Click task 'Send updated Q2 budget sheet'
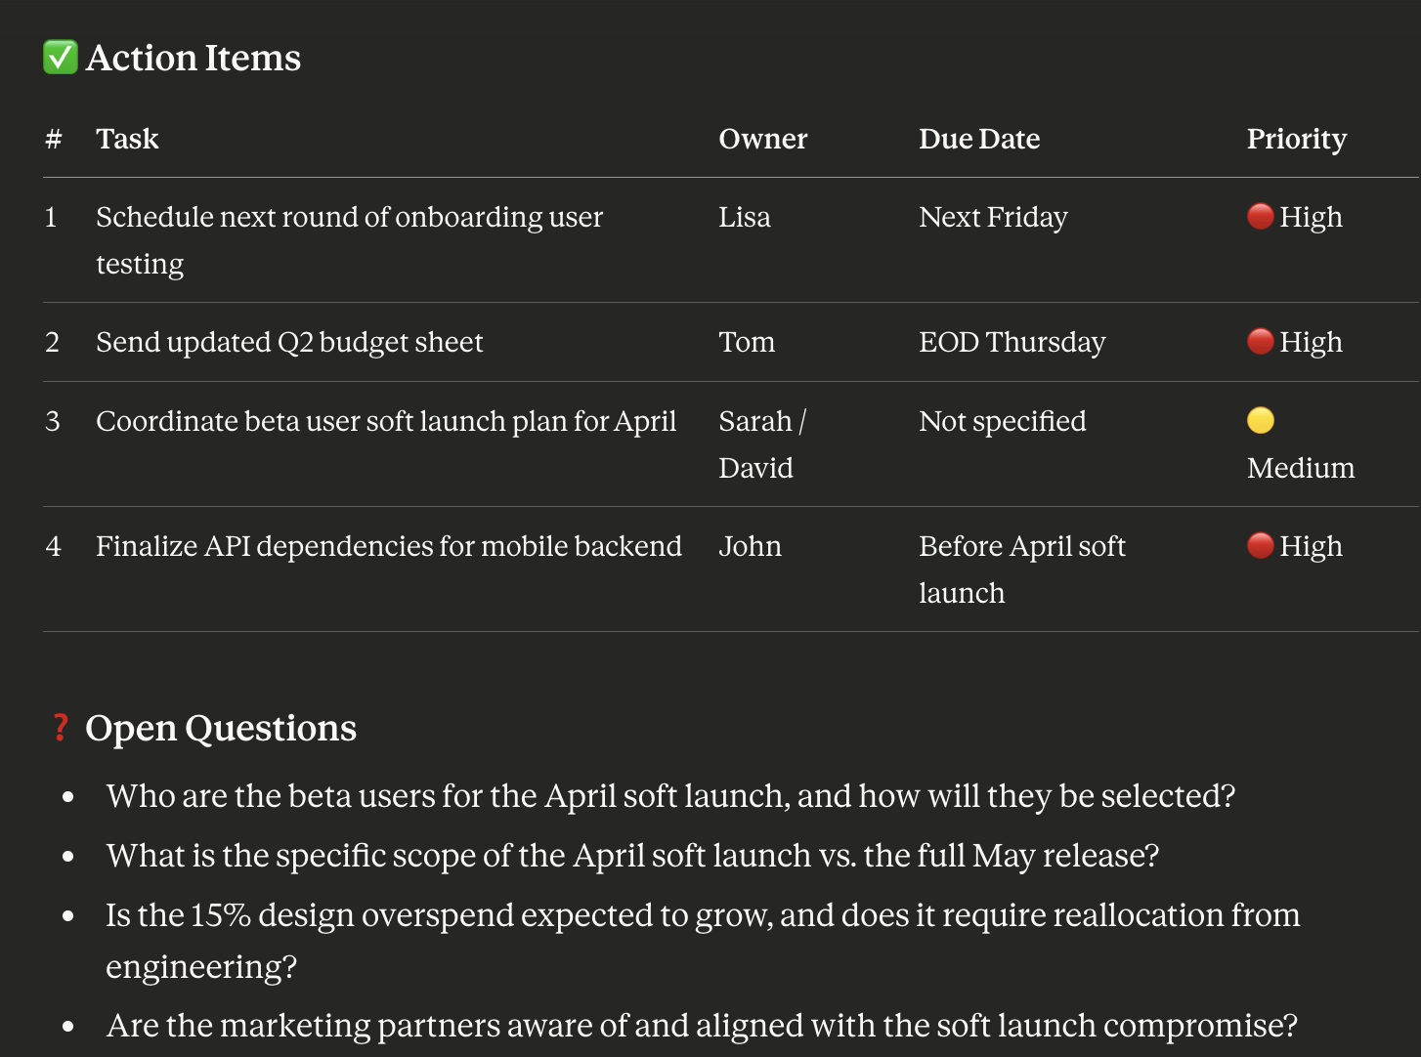The image size is (1421, 1057). [x=289, y=342]
